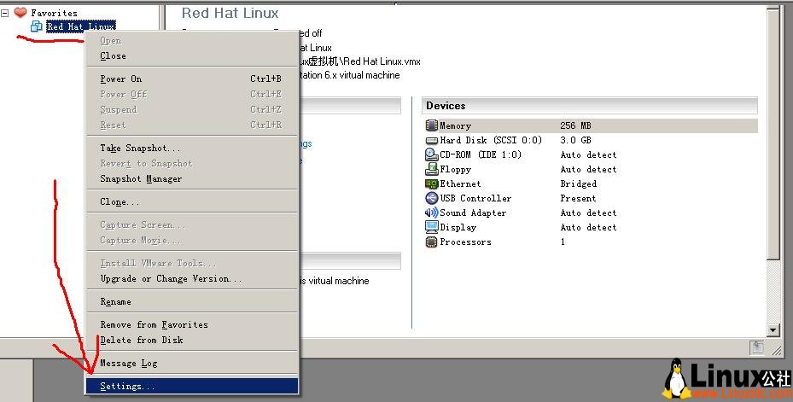This screenshot has height=402, width=793.
Task: Click the USB Controller label
Action: pyautogui.click(x=475, y=198)
